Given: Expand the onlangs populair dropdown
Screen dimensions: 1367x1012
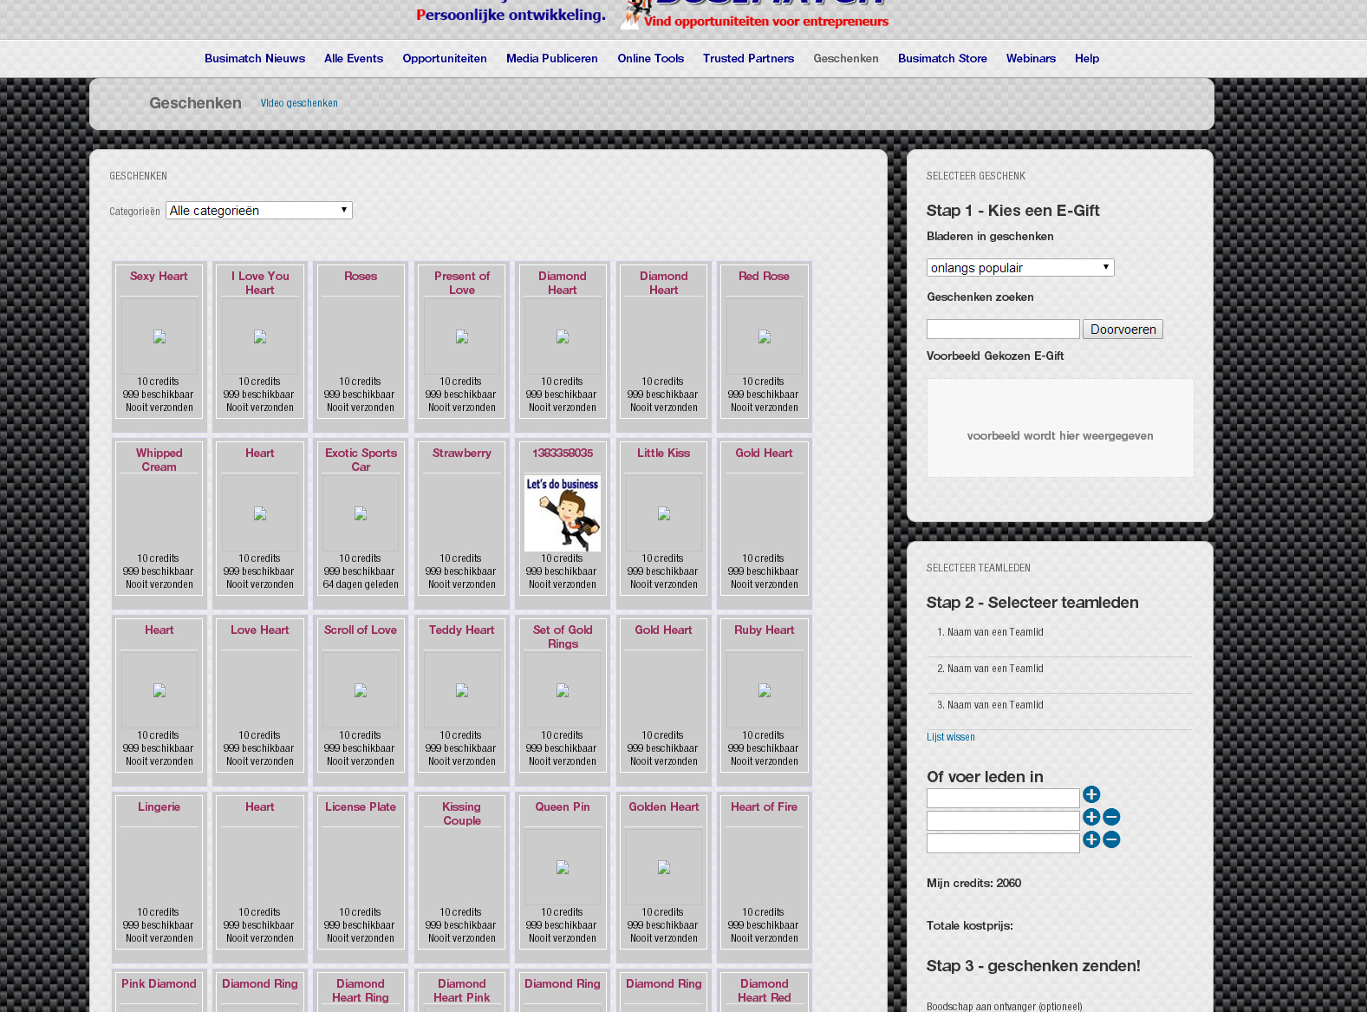Looking at the screenshot, I should coord(1019,268).
